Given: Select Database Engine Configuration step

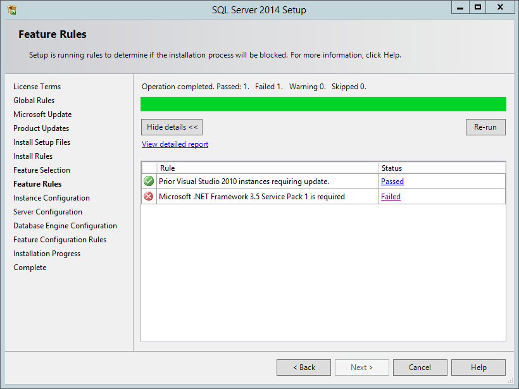Looking at the screenshot, I should [x=65, y=225].
